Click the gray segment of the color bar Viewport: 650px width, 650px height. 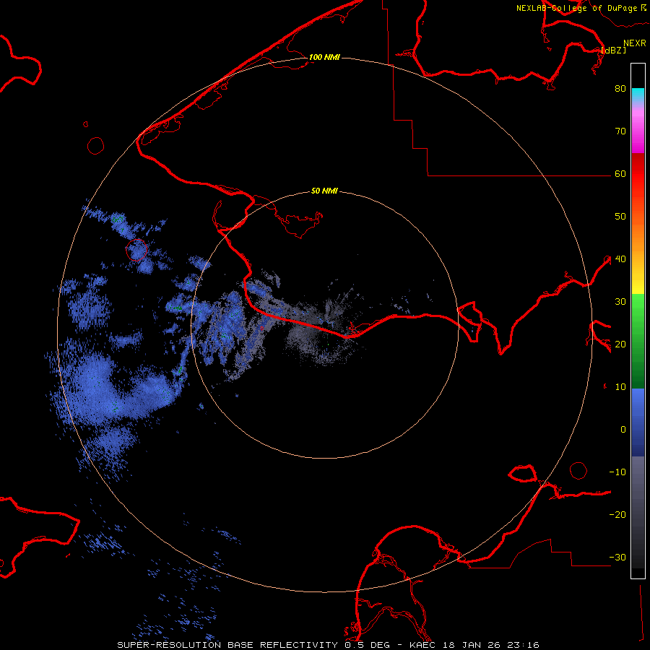(638, 512)
